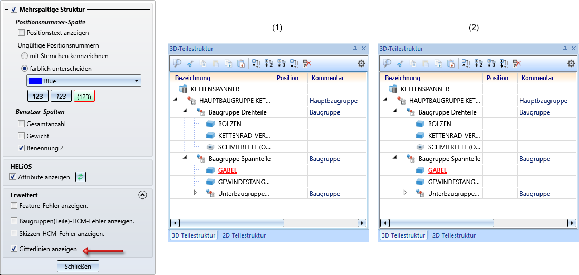
Task: Expand all levels icon in panel (2)
Action: click(x=504, y=63)
